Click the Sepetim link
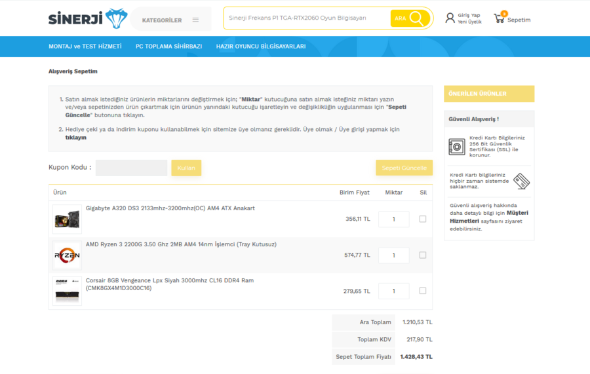This screenshot has height=374, width=590. pos(519,20)
